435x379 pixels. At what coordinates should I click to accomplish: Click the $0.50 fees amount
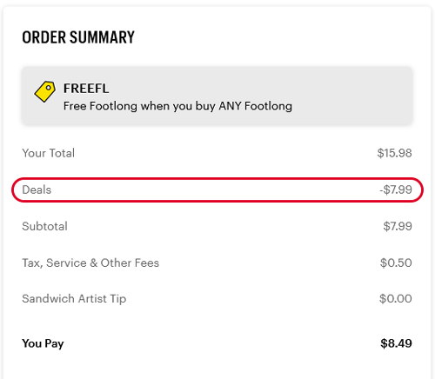click(x=396, y=263)
